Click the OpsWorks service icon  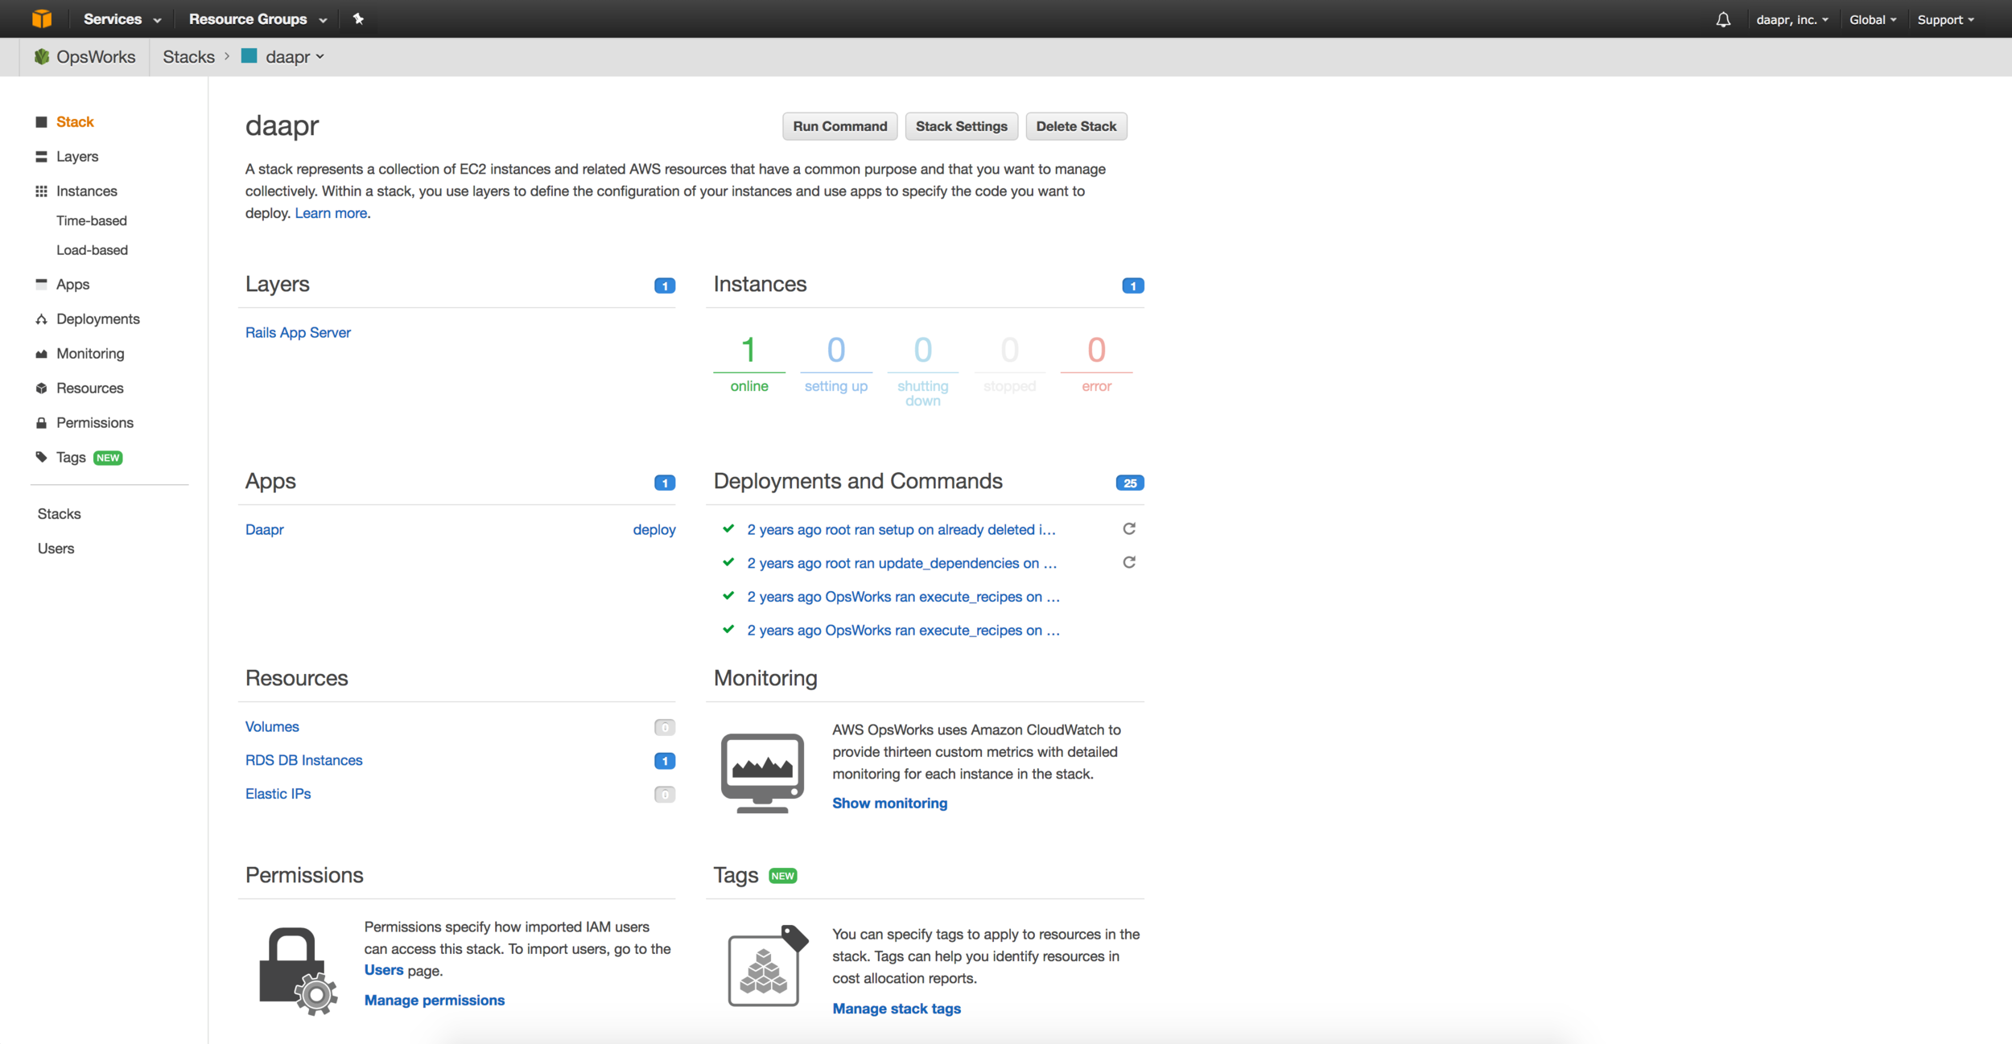point(42,57)
